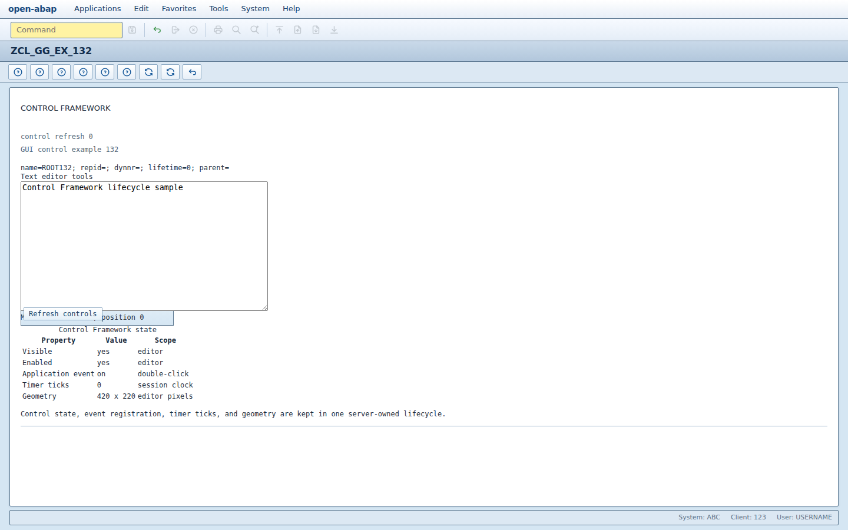848x530 pixels.
Task: Click the back arrow button below ZCL_GG_EX_132 title
Action: (192, 72)
